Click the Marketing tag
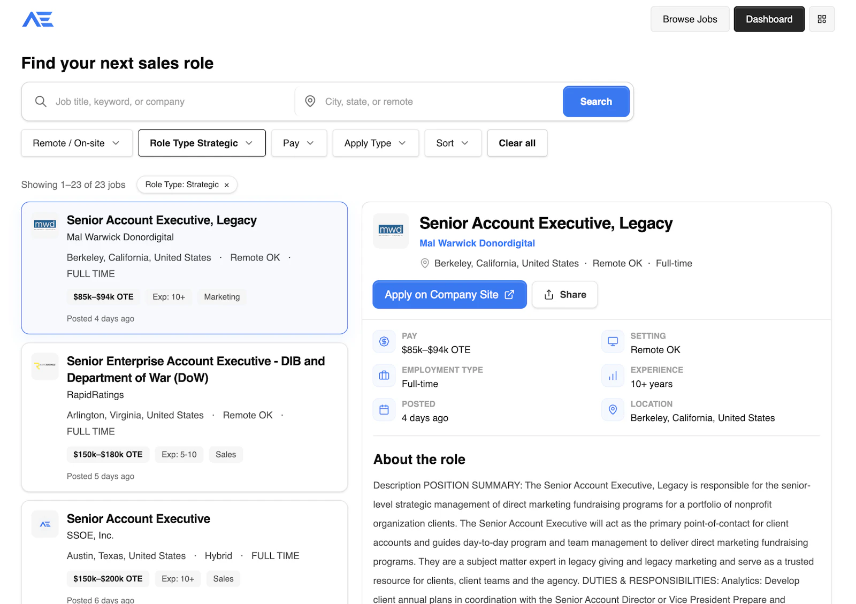This screenshot has height=604, width=856. point(221,297)
